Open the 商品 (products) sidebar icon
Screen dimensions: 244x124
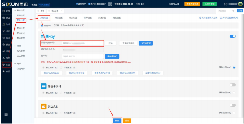coord(4,18)
